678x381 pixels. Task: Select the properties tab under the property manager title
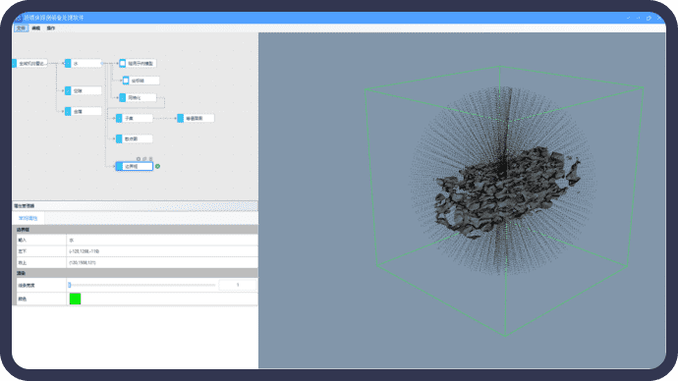(x=28, y=218)
